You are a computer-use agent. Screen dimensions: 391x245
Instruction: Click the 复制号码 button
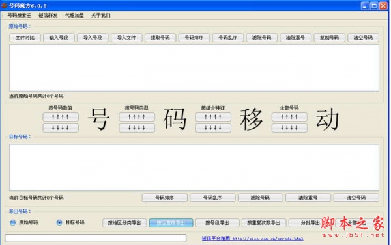[x=329, y=38]
